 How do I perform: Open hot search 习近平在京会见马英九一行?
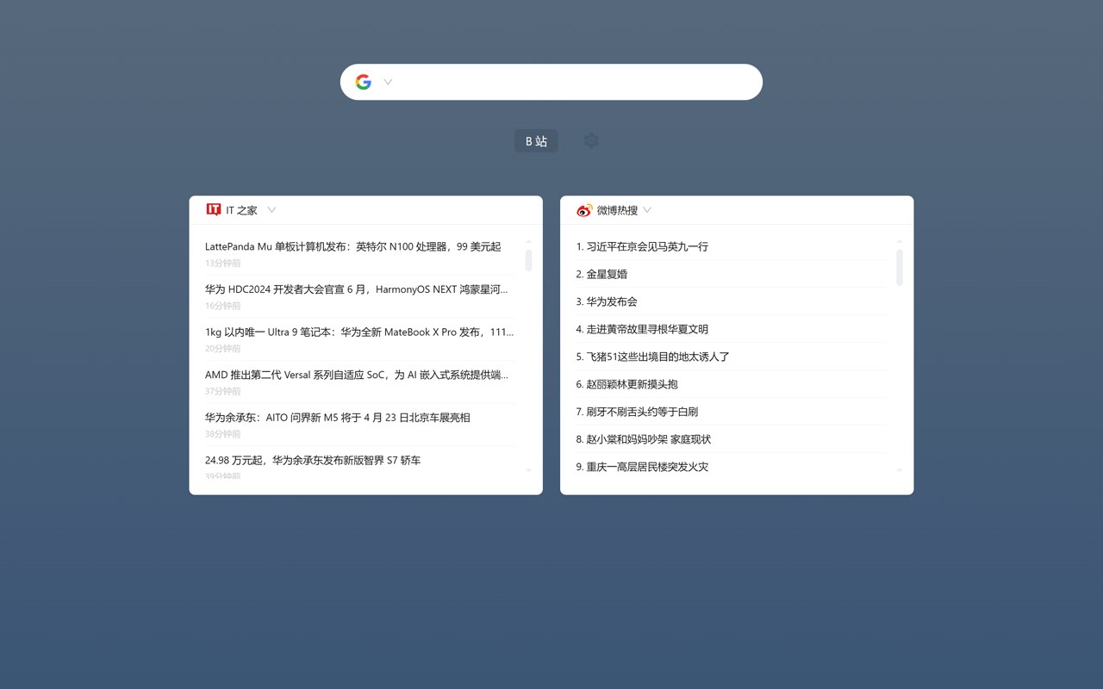coord(642,246)
